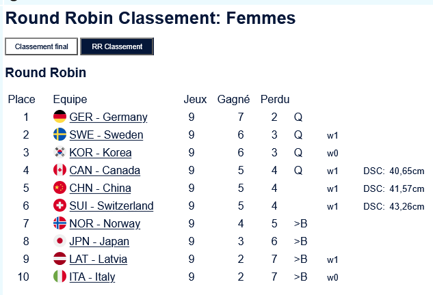
Task: Click the Korea flag icon
Action: click(x=60, y=152)
